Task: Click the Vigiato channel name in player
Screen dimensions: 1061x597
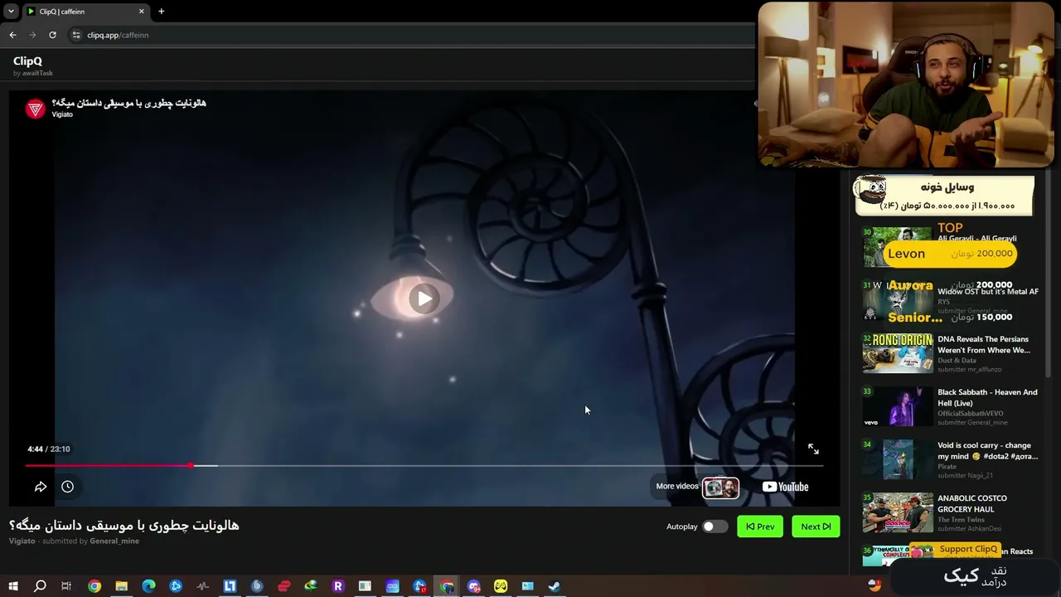Action: pyautogui.click(x=62, y=114)
